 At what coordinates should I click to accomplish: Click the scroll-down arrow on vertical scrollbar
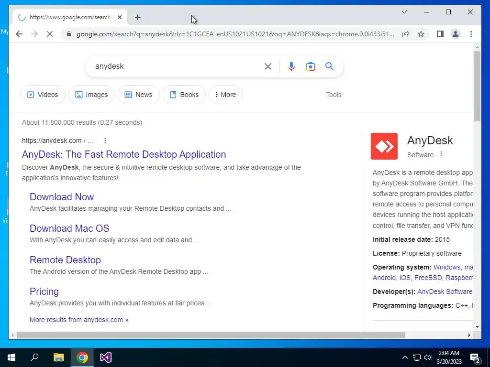[477, 327]
